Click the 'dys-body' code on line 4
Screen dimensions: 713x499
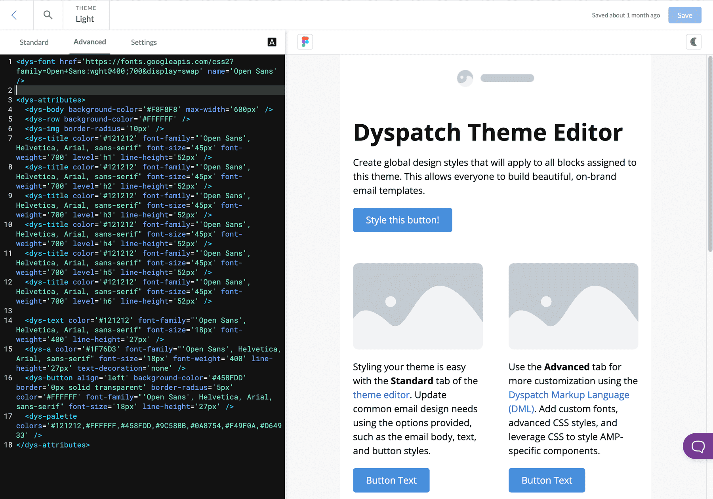point(46,110)
